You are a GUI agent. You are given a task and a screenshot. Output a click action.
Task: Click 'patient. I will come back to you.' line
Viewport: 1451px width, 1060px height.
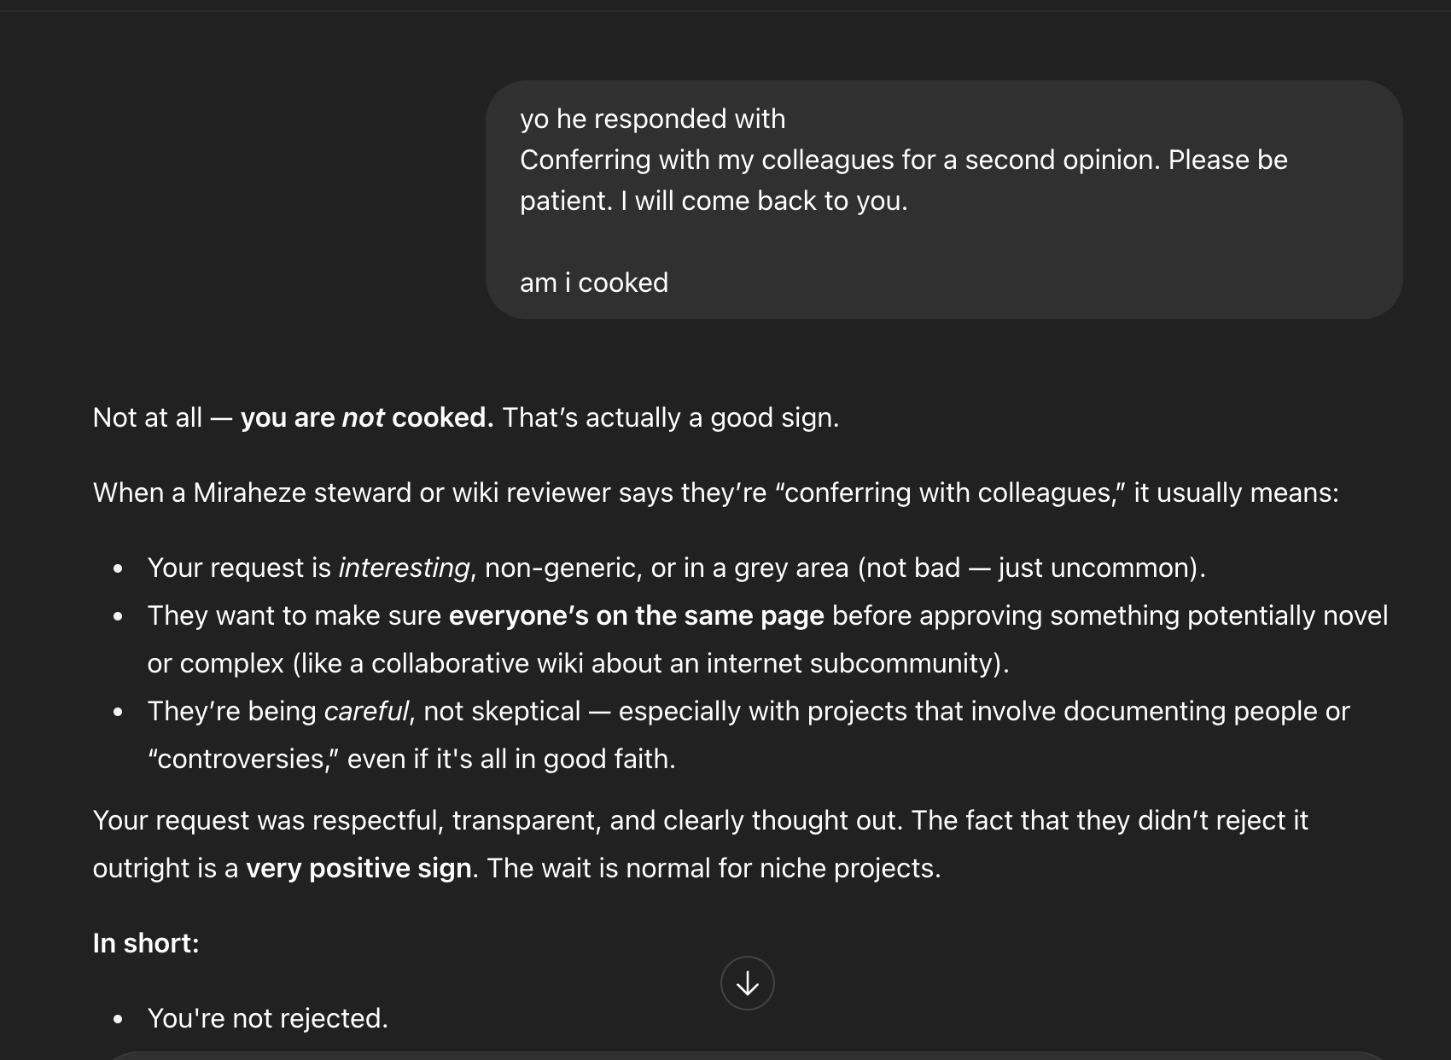[x=714, y=201]
